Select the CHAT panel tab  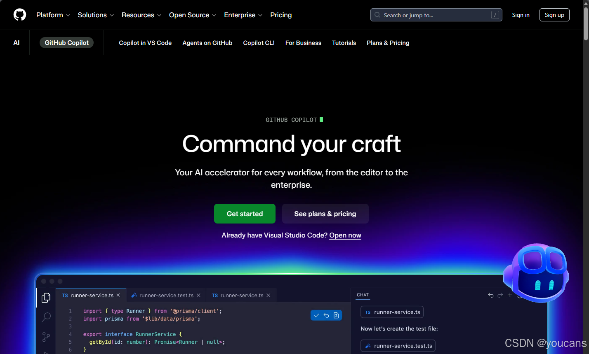(363, 295)
